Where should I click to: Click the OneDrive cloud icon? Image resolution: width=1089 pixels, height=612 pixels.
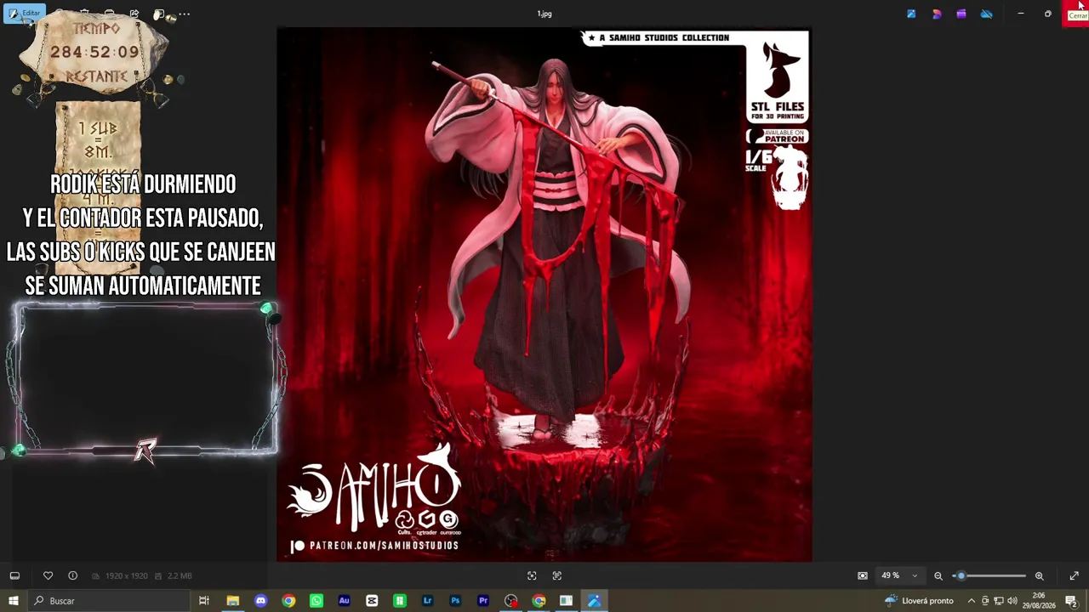tap(986, 14)
